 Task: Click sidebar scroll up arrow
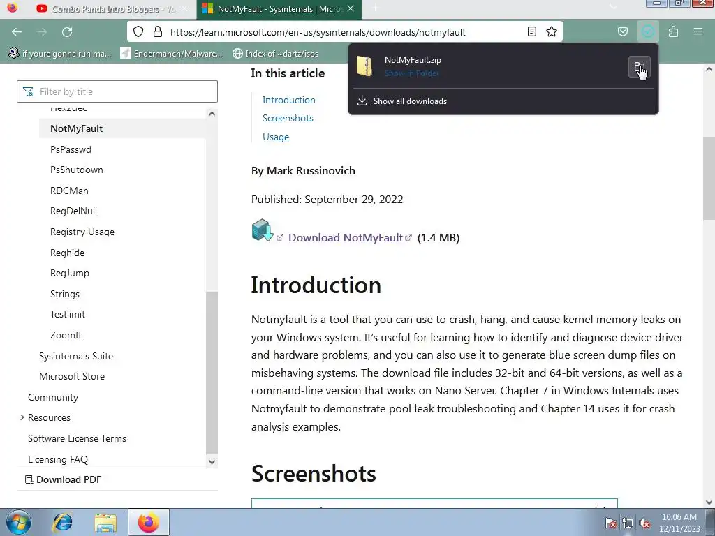(x=212, y=114)
